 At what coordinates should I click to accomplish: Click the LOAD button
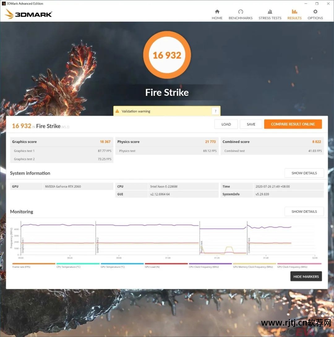click(x=226, y=124)
